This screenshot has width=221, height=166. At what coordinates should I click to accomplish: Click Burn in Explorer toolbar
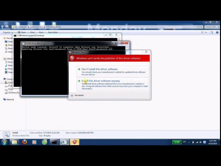click(x=41, y=32)
